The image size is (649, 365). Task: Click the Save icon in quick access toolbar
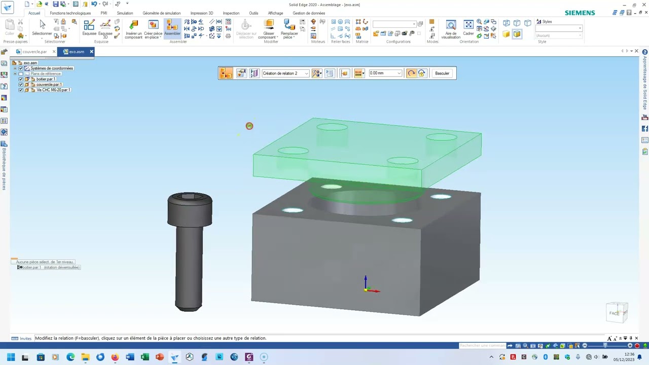click(56, 4)
